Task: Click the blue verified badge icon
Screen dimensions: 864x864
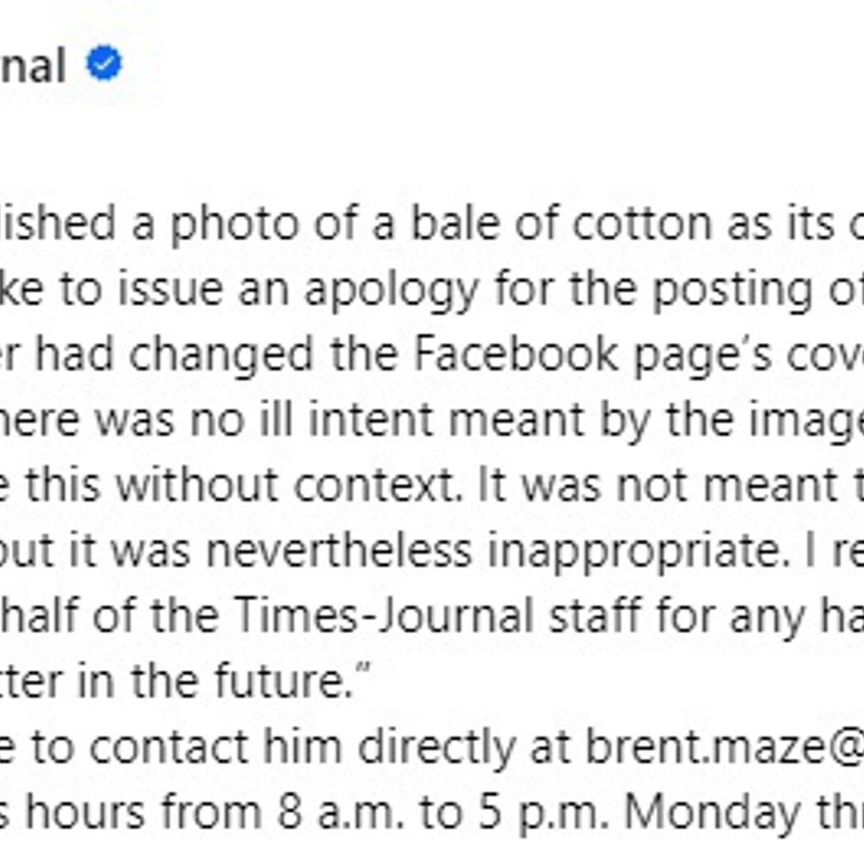Action: click(105, 65)
